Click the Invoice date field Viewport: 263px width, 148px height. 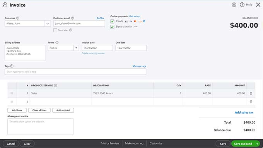[97, 48]
